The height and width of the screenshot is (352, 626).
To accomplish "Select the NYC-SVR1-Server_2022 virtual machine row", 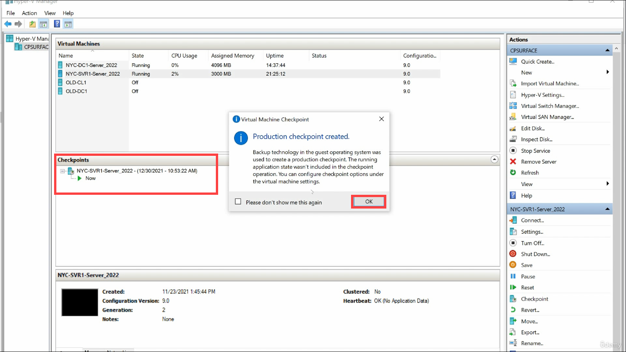I will point(248,74).
